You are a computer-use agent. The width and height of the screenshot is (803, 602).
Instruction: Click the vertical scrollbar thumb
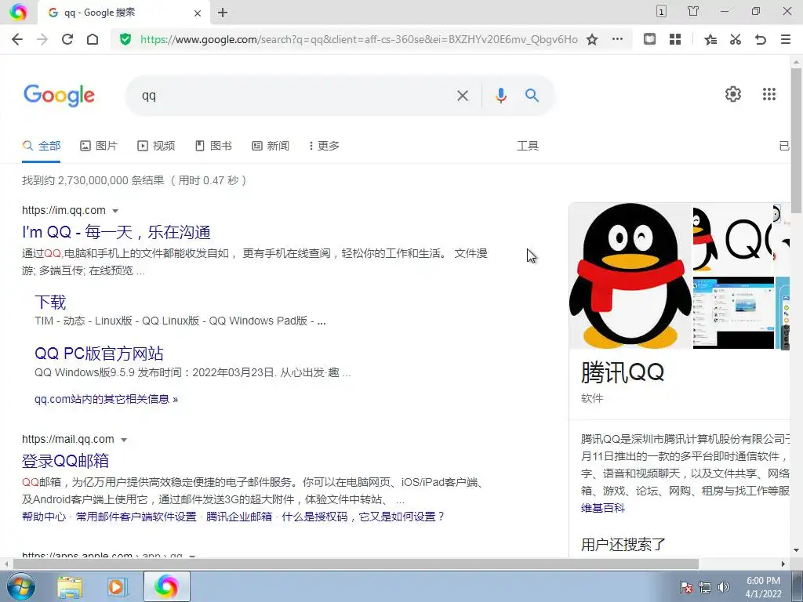click(796, 140)
